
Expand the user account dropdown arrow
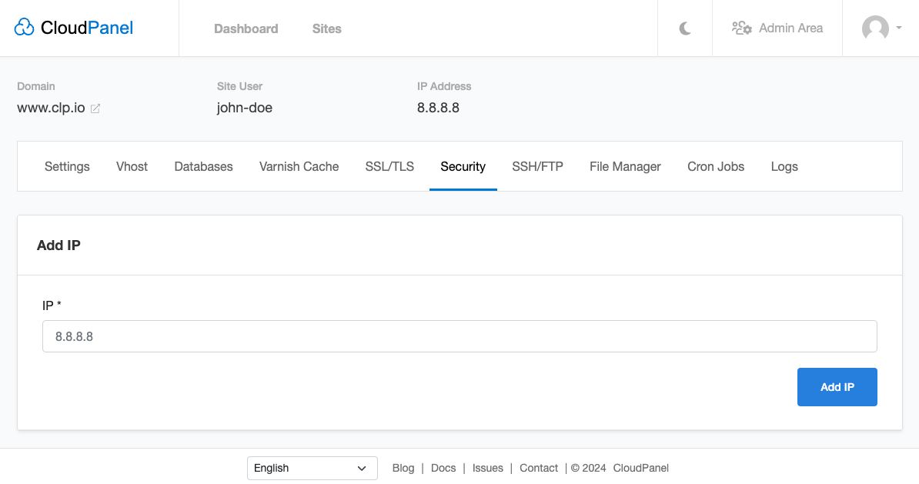pyautogui.click(x=898, y=28)
